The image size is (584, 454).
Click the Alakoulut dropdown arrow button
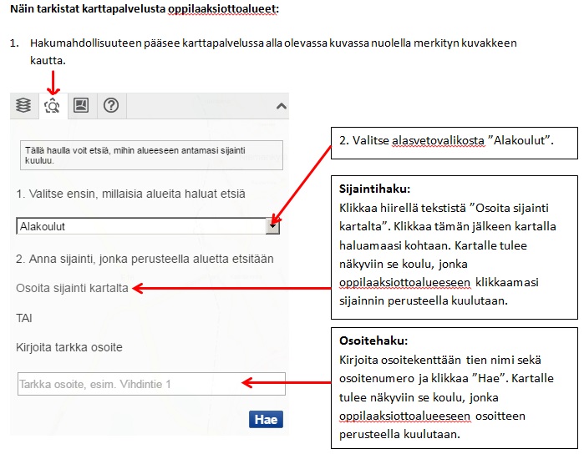pos(272,226)
